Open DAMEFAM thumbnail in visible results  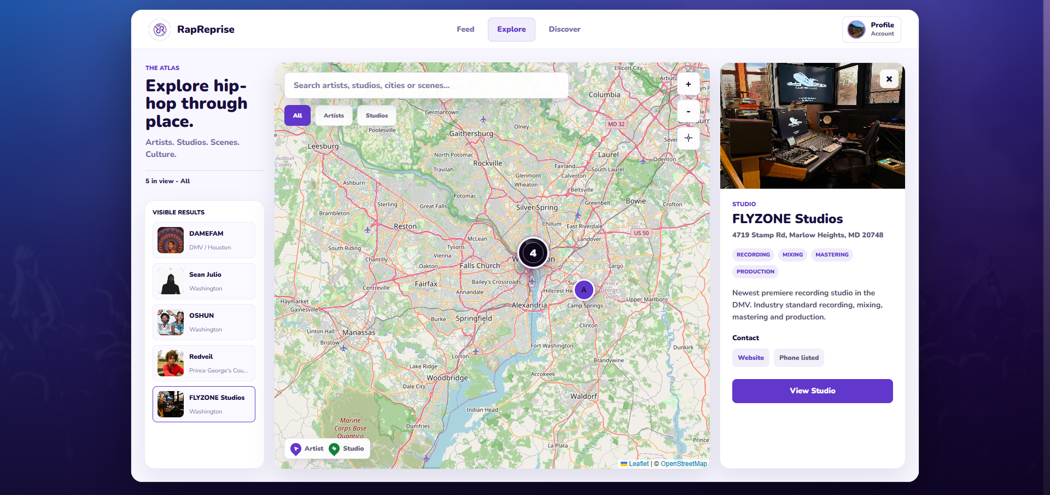[171, 240]
